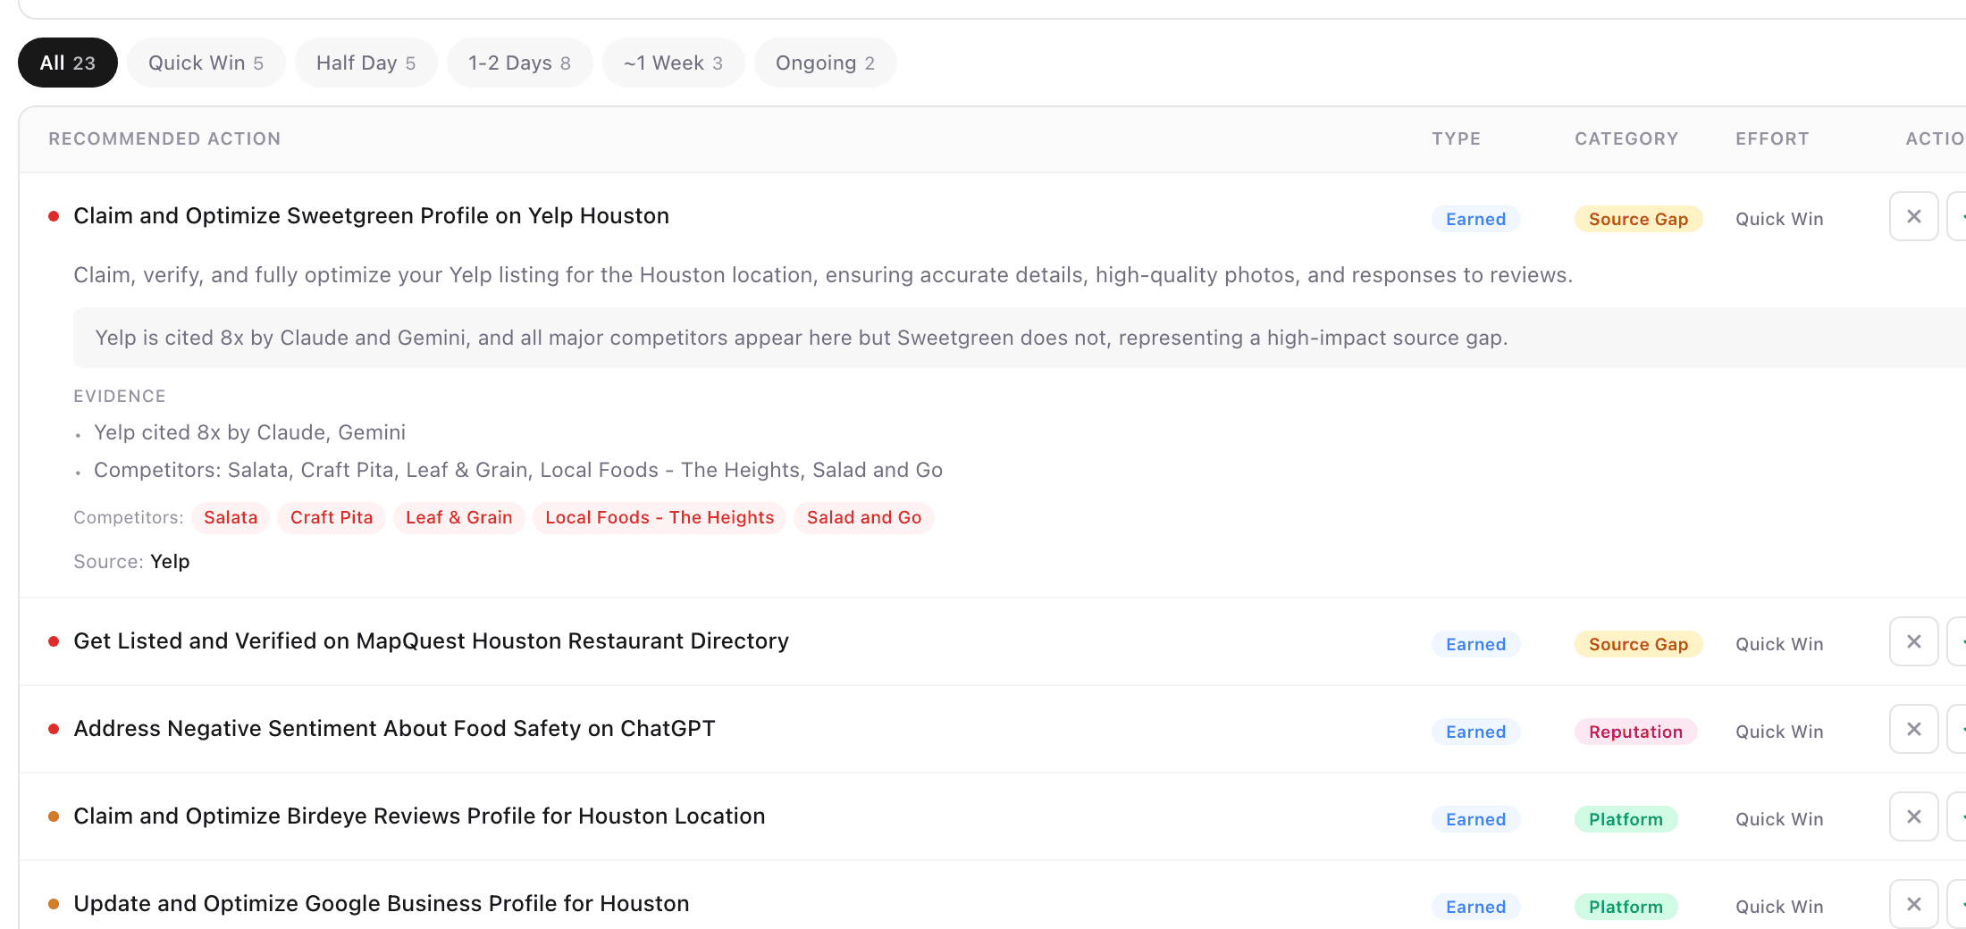Viewport: 1966px width, 929px height.
Task: Click the Earned badge in the ChatGPT sentiment row
Action: click(x=1476, y=732)
